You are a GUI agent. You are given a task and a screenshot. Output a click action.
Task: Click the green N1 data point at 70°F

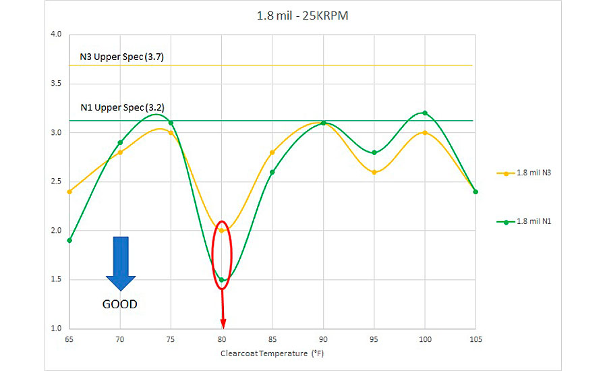[120, 142]
